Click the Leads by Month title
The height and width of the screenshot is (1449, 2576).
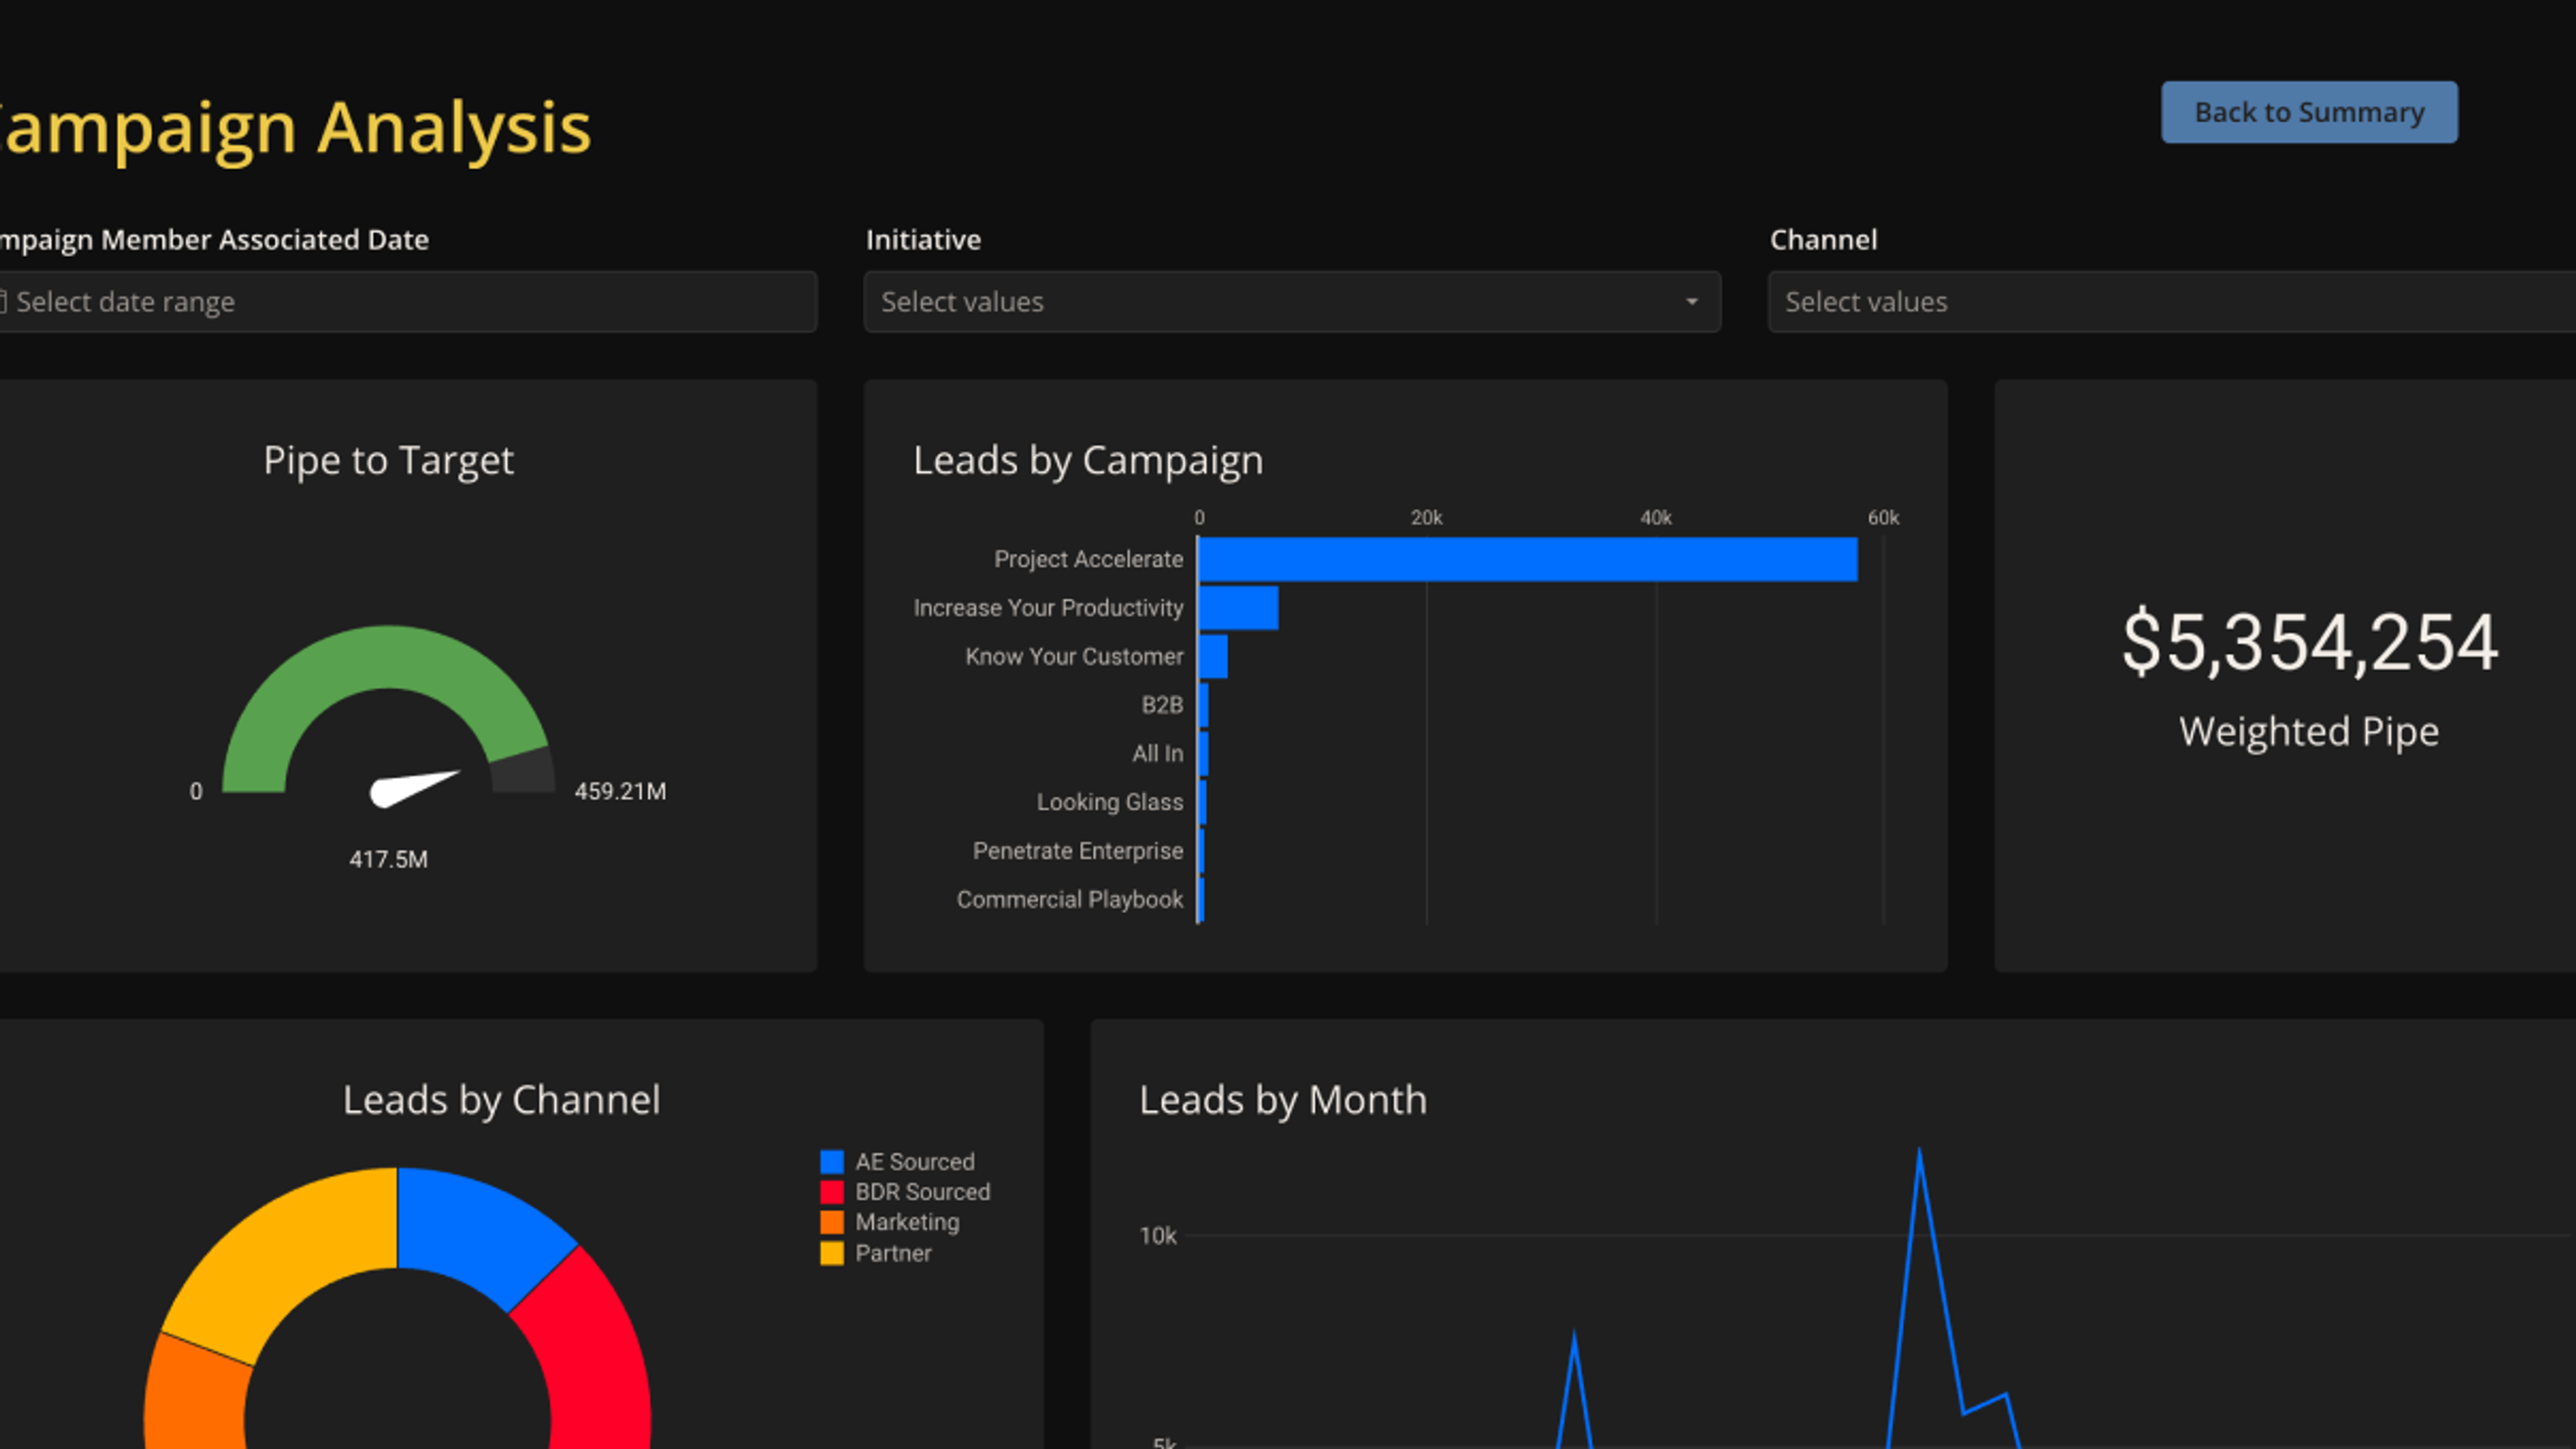(1283, 1099)
